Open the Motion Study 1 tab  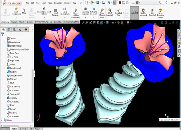coord(34,129)
